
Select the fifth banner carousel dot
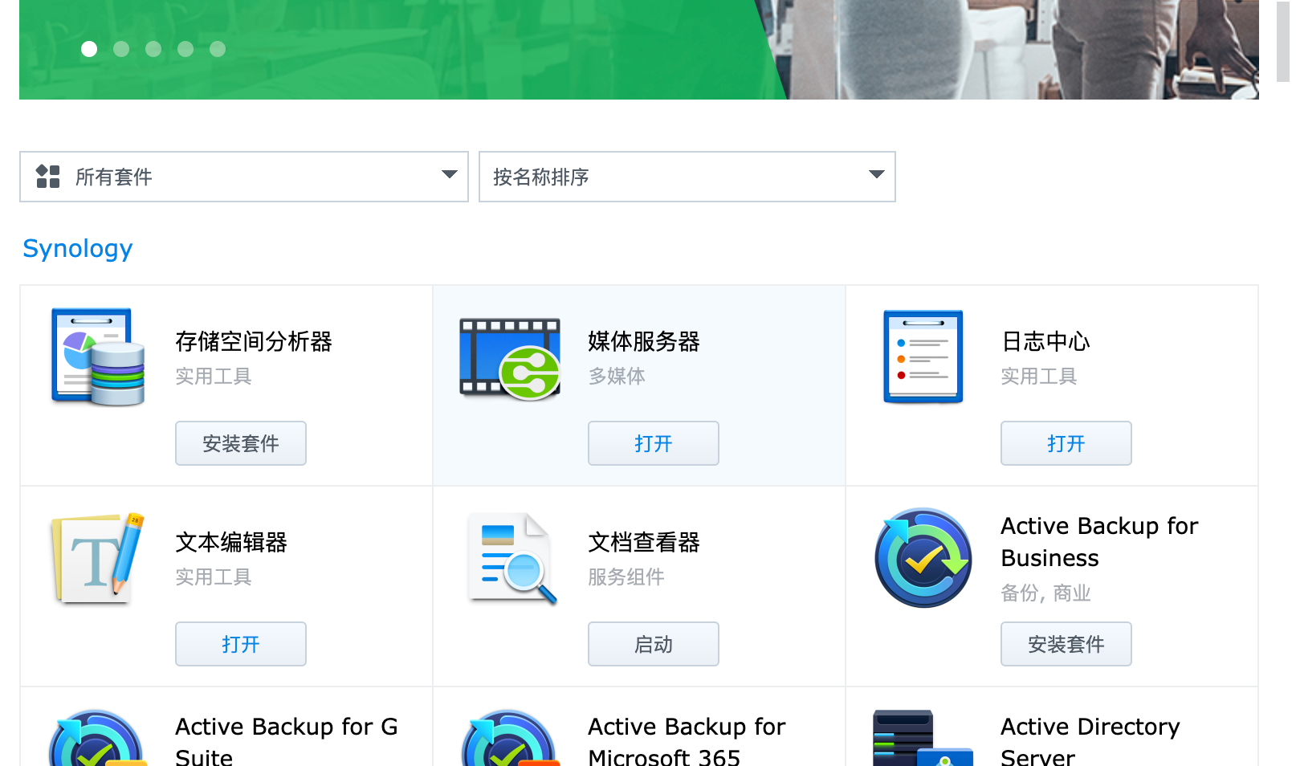click(218, 49)
